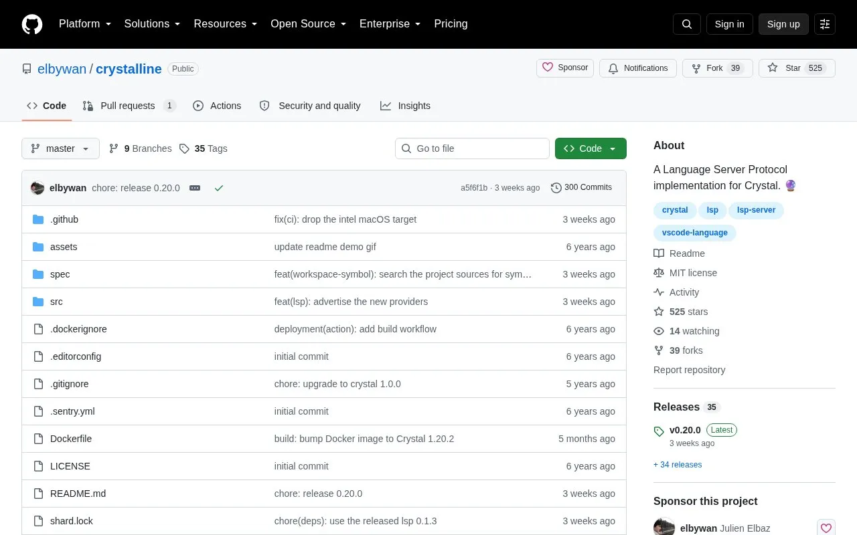The height and width of the screenshot is (535, 857).
Task: Expand the commit message ellipsis icon
Action: (x=195, y=188)
